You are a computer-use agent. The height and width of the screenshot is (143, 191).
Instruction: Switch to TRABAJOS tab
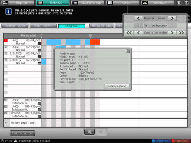click(53, 3)
